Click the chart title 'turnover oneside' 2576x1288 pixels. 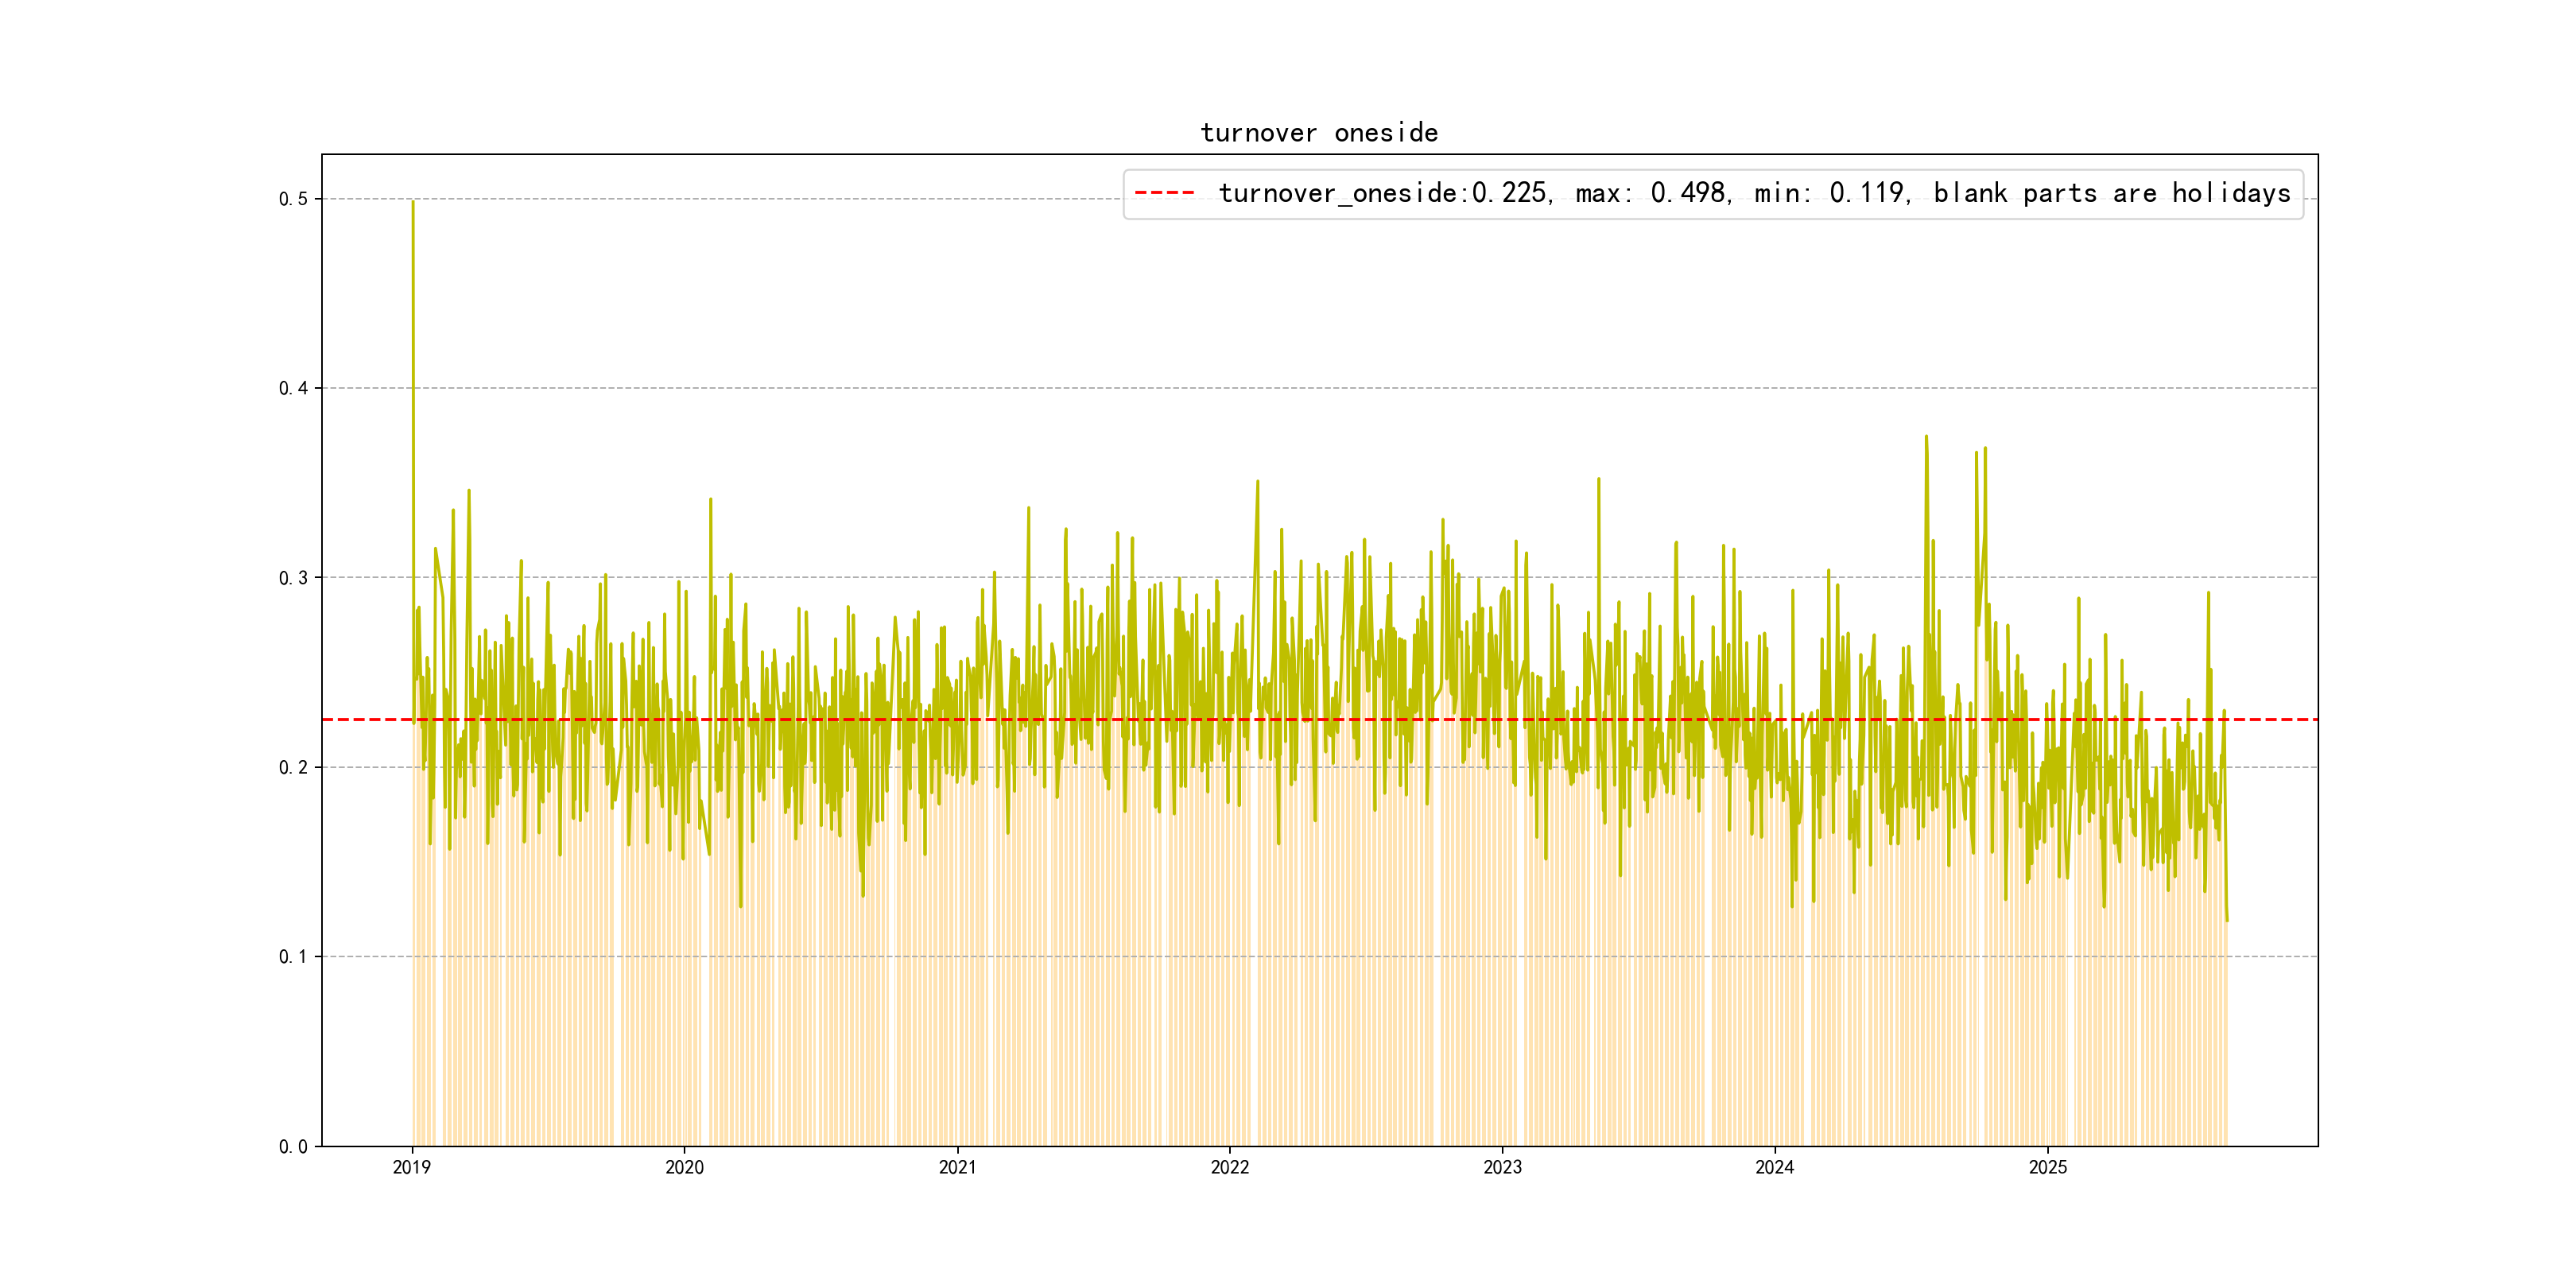tap(1319, 133)
